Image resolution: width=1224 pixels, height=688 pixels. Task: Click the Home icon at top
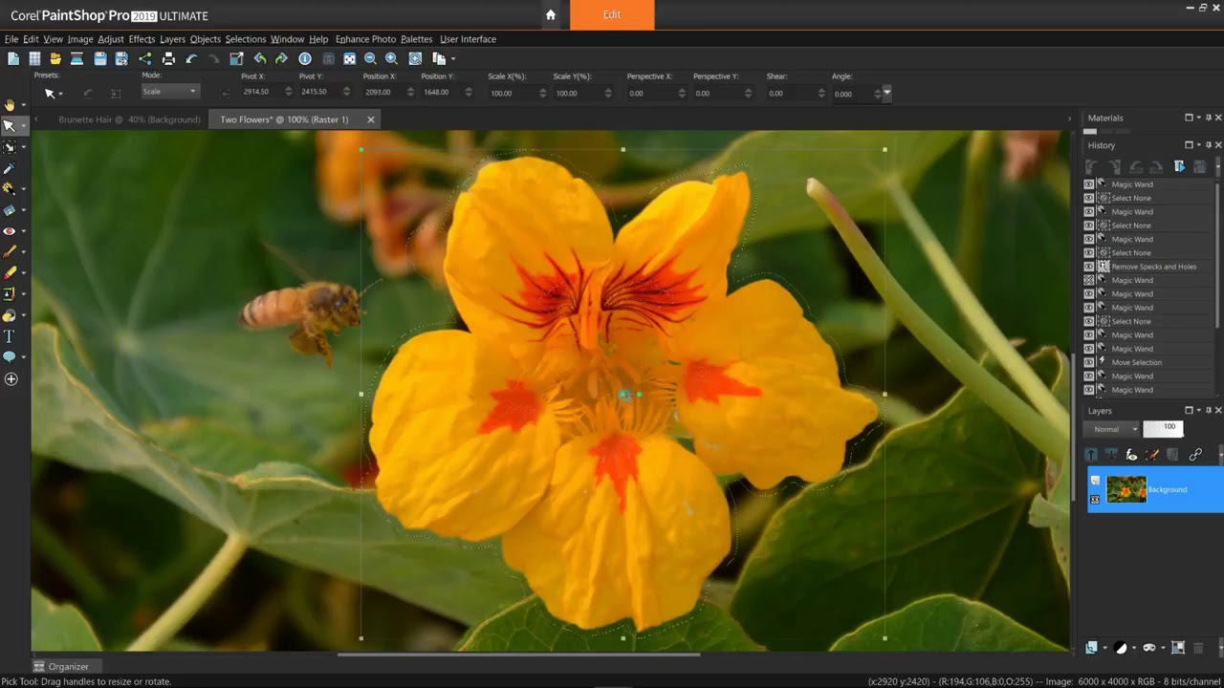click(550, 15)
